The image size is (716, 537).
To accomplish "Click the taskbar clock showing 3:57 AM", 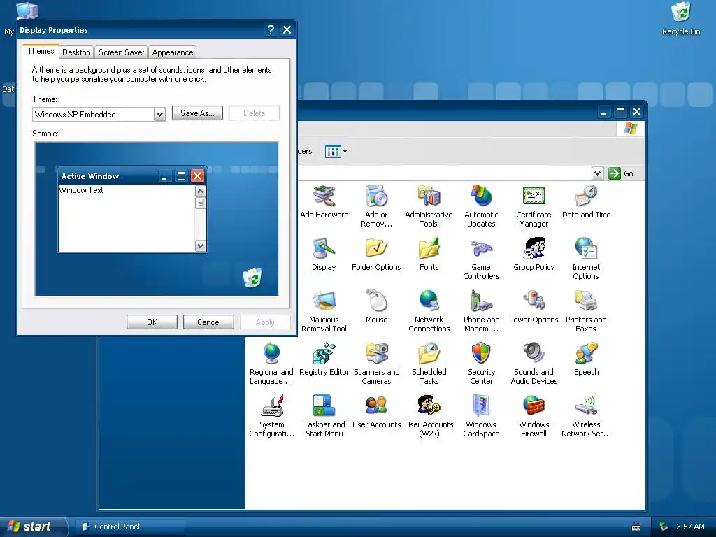I will point(690,527).
